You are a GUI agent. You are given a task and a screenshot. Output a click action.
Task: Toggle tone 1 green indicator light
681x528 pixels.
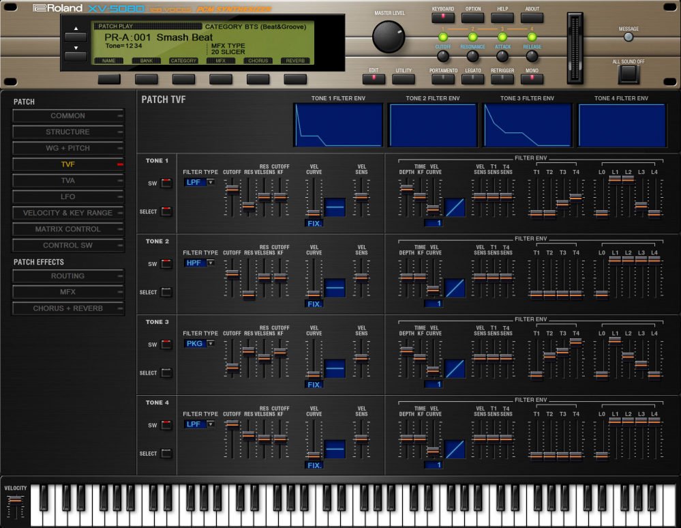click(443, 38)
